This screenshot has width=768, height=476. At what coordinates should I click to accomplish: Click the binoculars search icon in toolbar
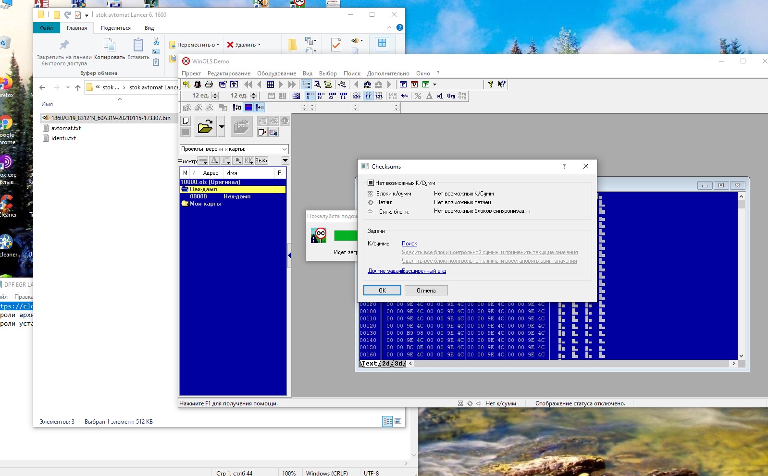point(367,85)
